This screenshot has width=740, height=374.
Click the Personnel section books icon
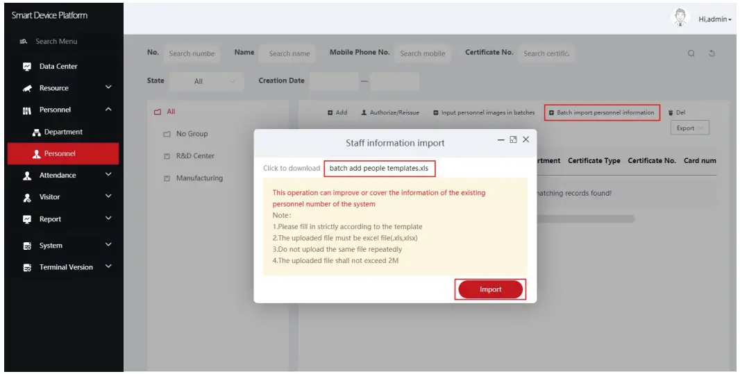[x=27, y=110]
